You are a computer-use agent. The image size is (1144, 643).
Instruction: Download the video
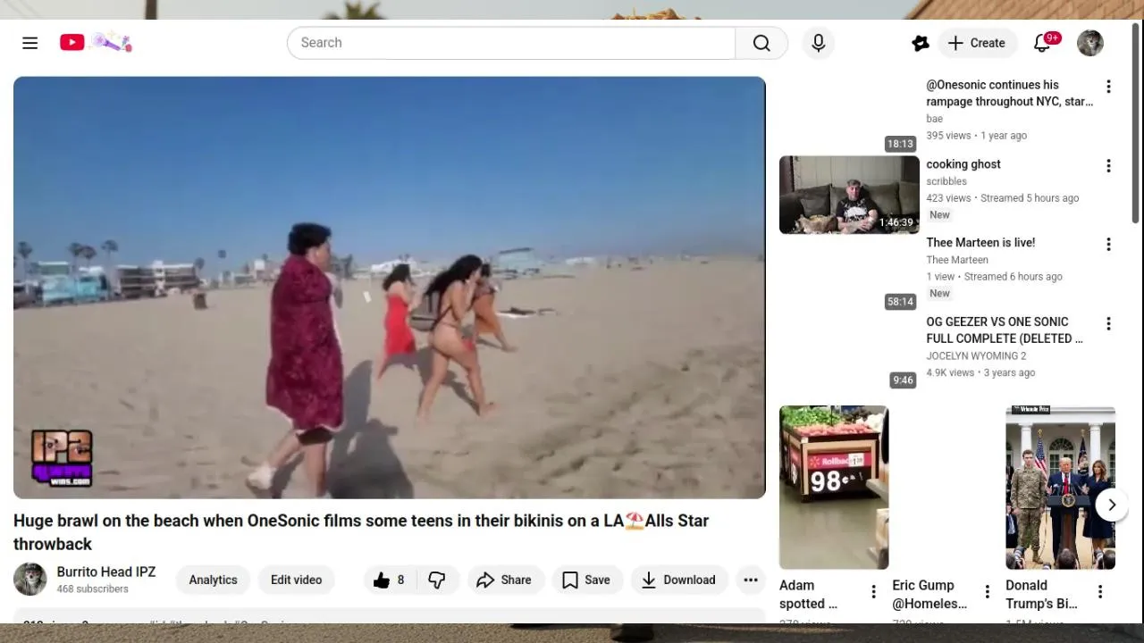pos(679,580)
